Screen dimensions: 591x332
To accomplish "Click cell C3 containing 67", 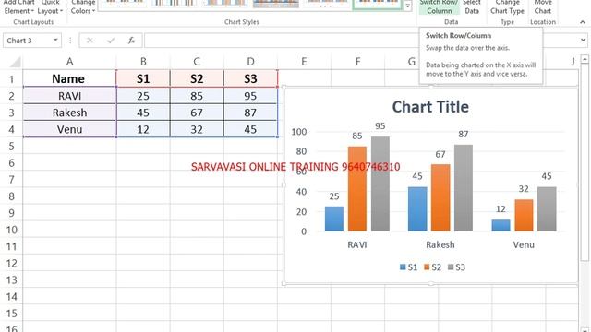I will click(x=197, y=113).
